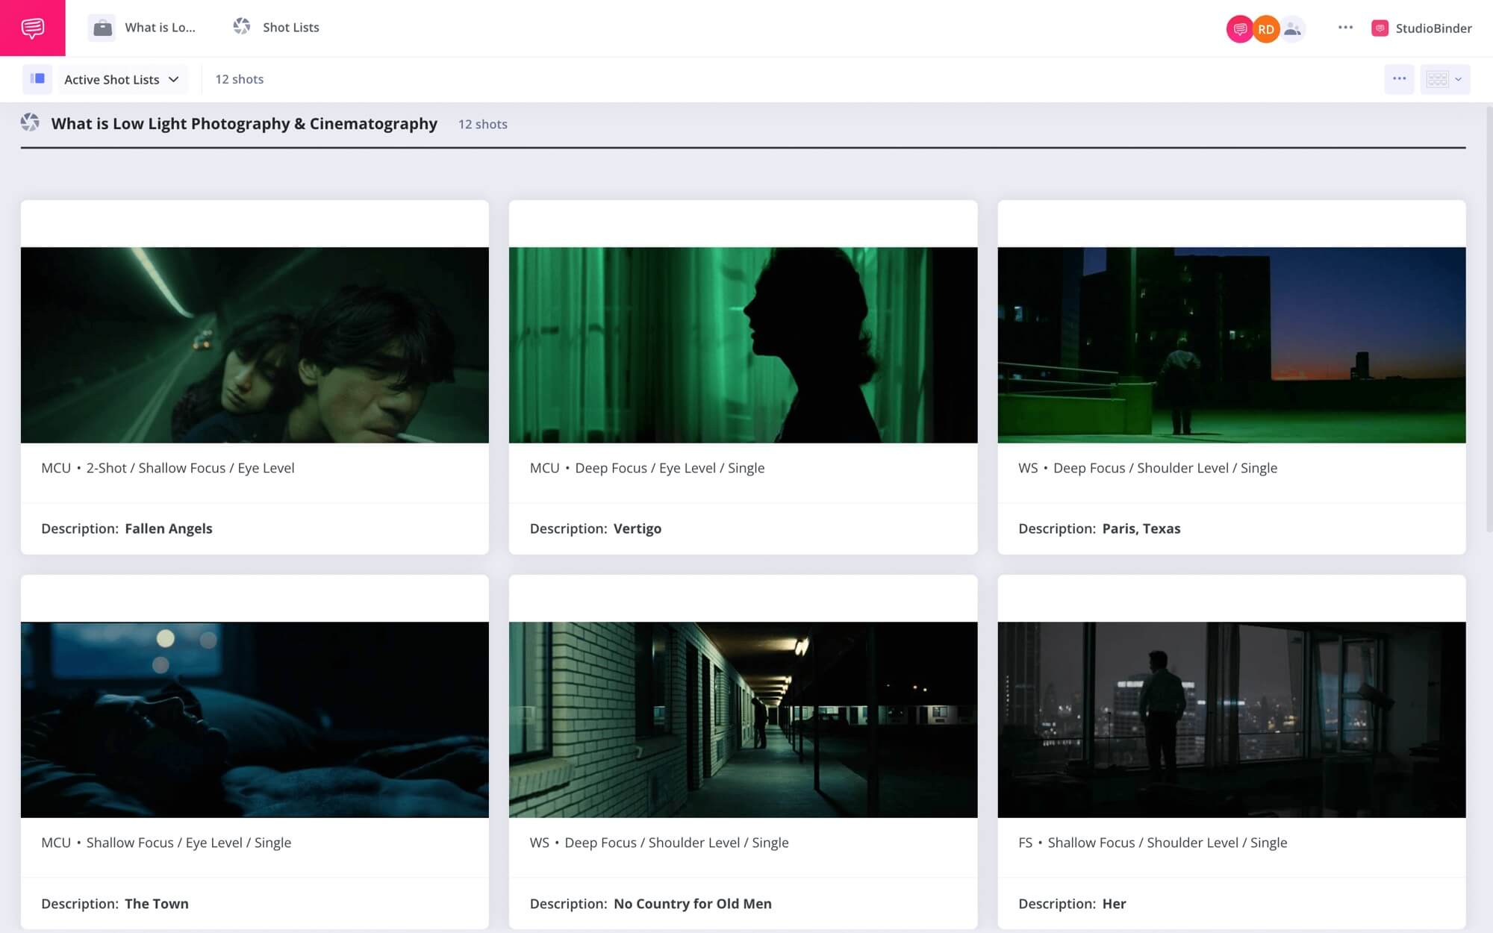1493x933 pixels.
Task: Open the Her window silhouette thumbnail
Action: tap(1232, 720)
